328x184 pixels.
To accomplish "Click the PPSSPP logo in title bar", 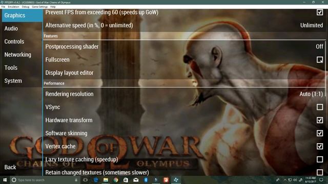I will click(x=2, y=2).
